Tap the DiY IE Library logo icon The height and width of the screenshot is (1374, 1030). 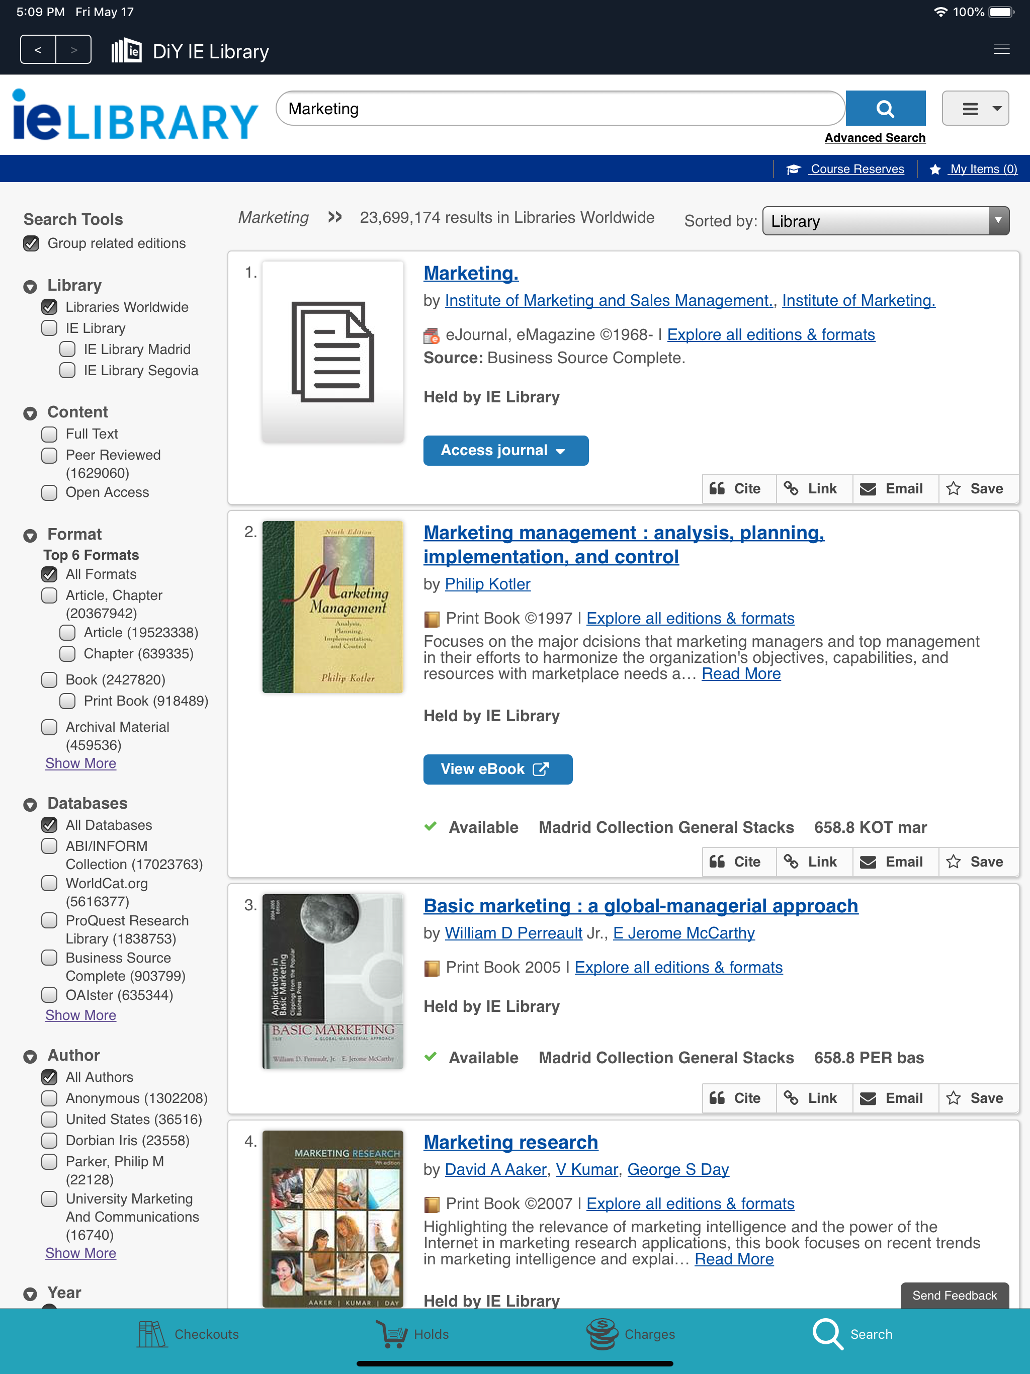tap(127, 50)
